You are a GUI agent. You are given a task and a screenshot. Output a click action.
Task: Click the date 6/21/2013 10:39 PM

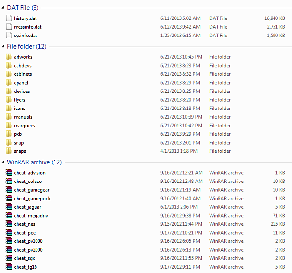(181, 117)
